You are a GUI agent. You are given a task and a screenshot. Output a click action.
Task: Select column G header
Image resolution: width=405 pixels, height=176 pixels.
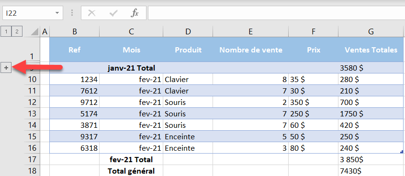pos(371,32)
